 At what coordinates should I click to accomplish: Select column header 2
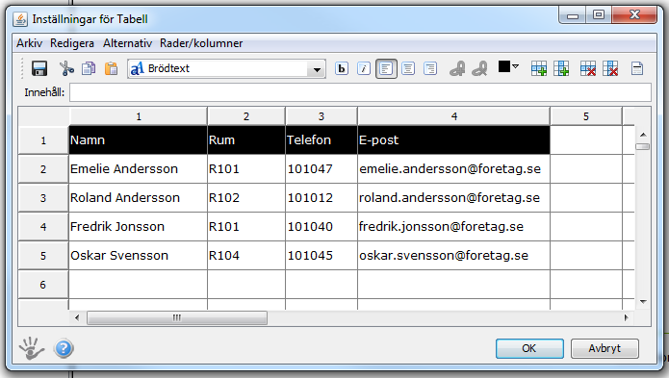pyautogui.click(x=246, y=116)
